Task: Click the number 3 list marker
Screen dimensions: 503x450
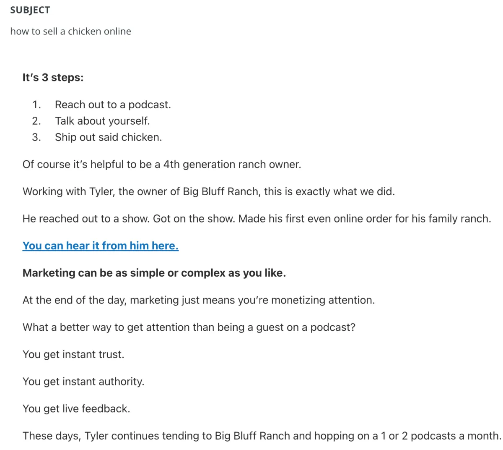Action: (36, 137)
